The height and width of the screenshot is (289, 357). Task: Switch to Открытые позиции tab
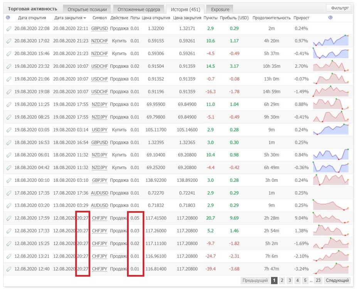point(87,9)
